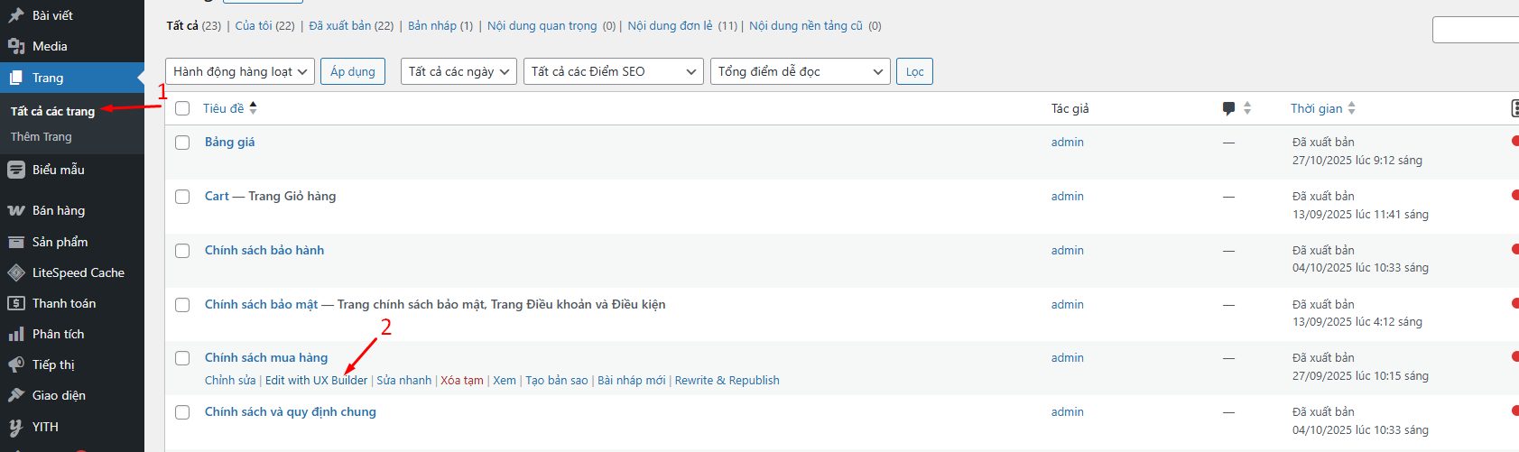The height and width of the screenshot is (452, 1519).
Task: Open the Biểu mẫu forms icon
Action: (x=16, y=170)
